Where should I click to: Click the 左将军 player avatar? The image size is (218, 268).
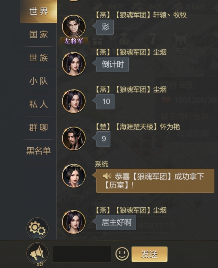(74, 27)
